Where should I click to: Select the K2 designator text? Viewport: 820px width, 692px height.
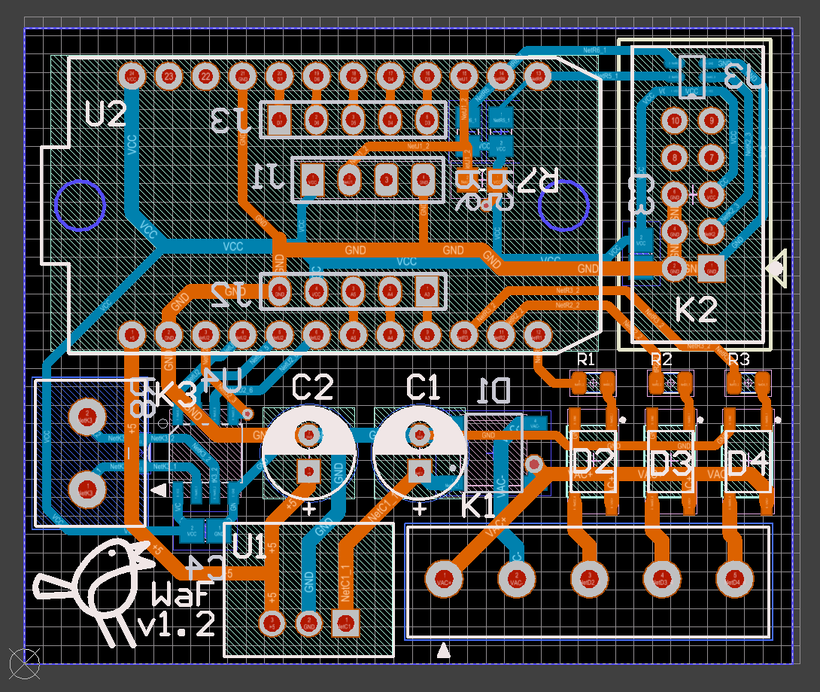click(x=696, y=309)
